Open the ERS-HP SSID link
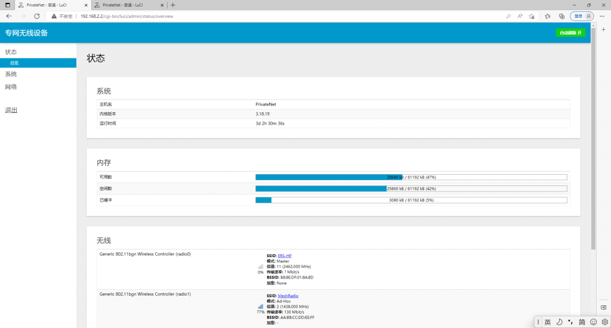 click(x=285, y=256)
